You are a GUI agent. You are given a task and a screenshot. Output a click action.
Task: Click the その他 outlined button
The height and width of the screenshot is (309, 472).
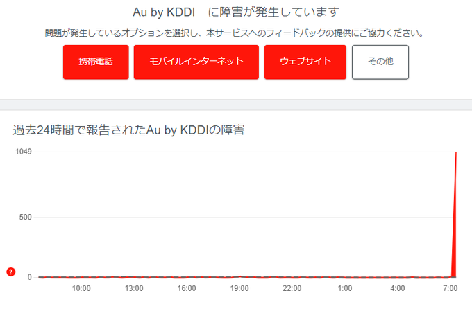tap(380, 62)
